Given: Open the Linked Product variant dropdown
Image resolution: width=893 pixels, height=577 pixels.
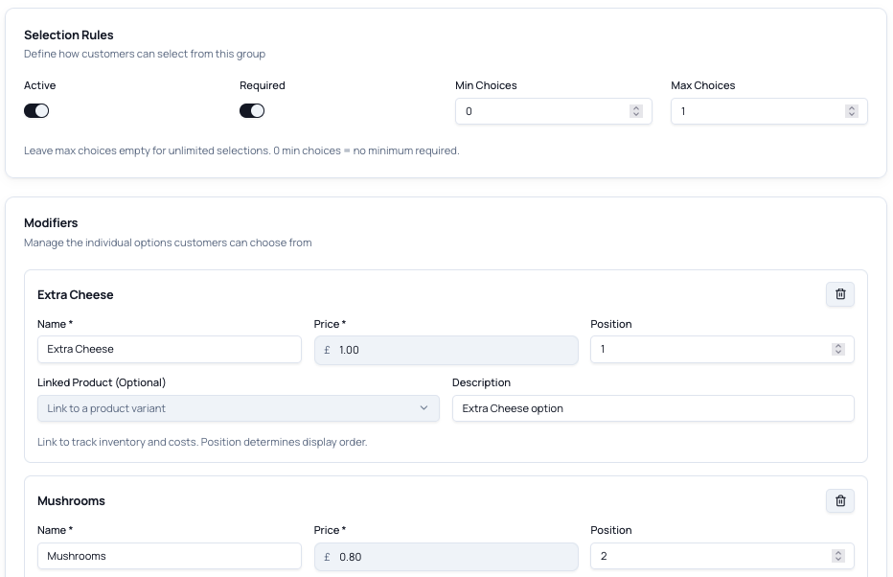Looking at the screenshot, I should click(238, 408).
